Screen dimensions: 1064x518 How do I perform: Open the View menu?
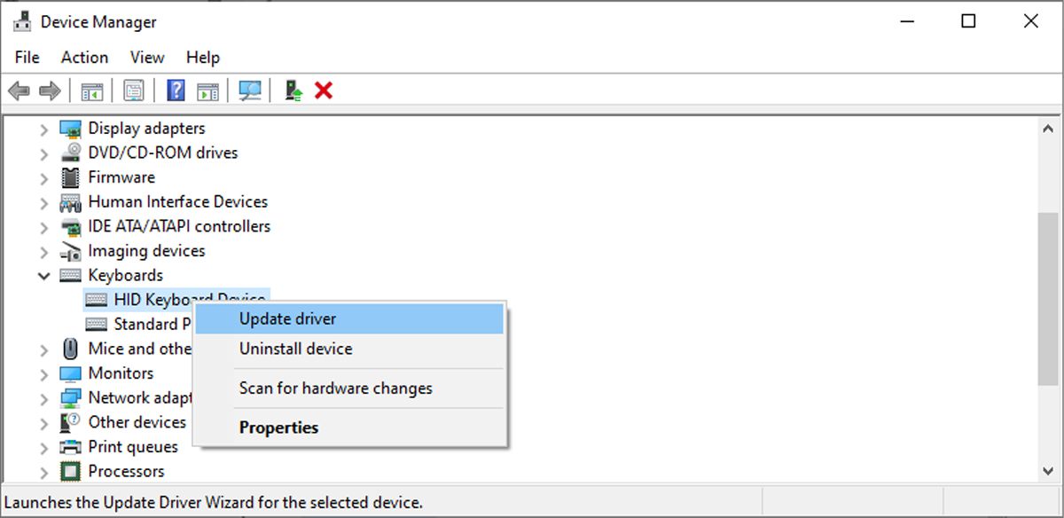coord(146,57)
